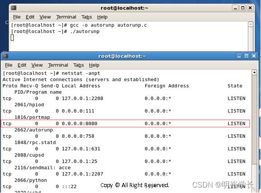Close the front netstat terminal window
This screenshot has height=193, width=261.
tap(254, 56)
